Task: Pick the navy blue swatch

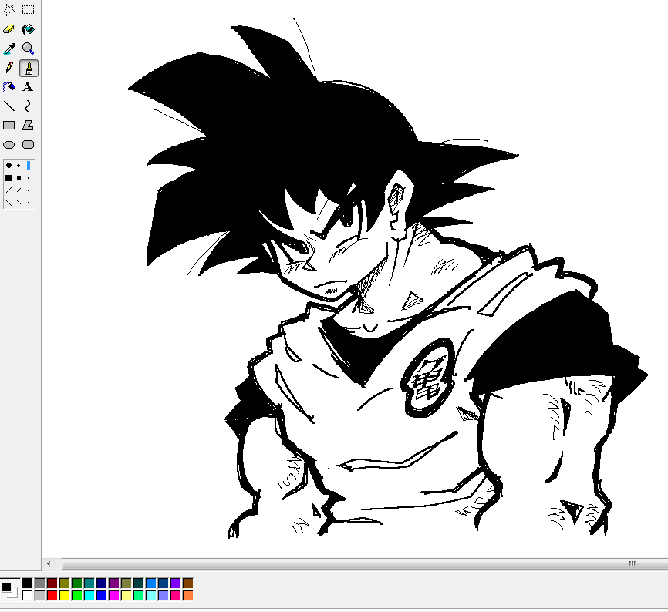Action: 101,583
